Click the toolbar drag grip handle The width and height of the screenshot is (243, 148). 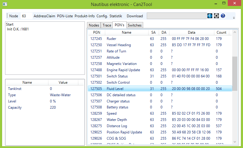coord(7,16)
